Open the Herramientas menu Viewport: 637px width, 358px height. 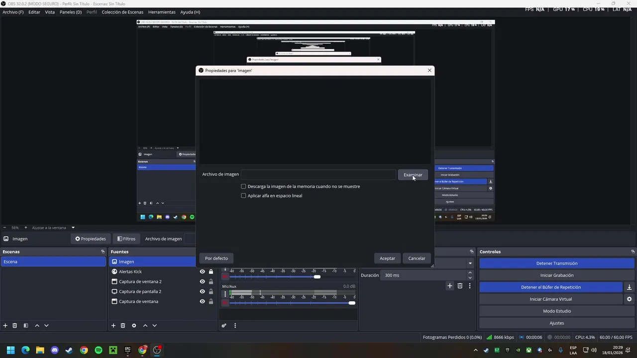[162, 12]
